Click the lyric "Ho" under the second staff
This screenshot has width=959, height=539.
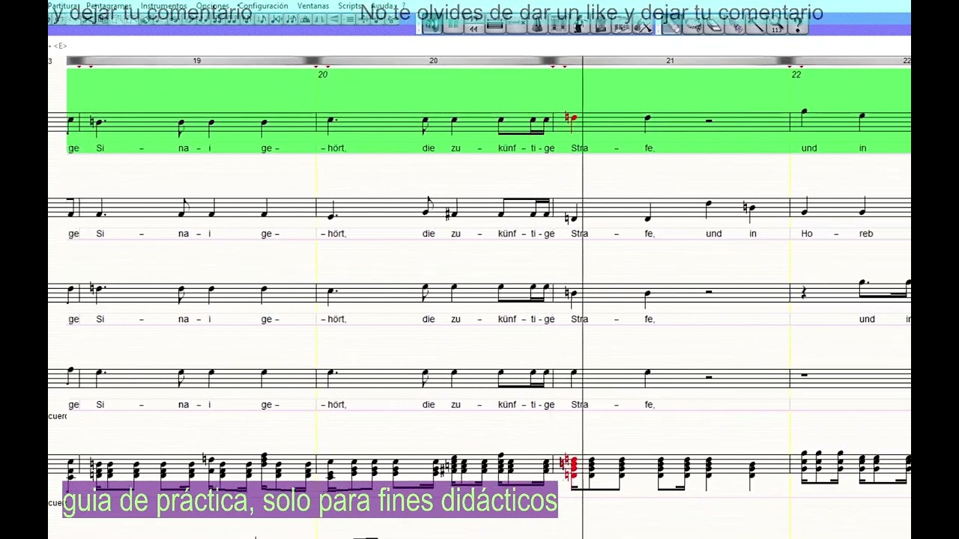point(807,234)
